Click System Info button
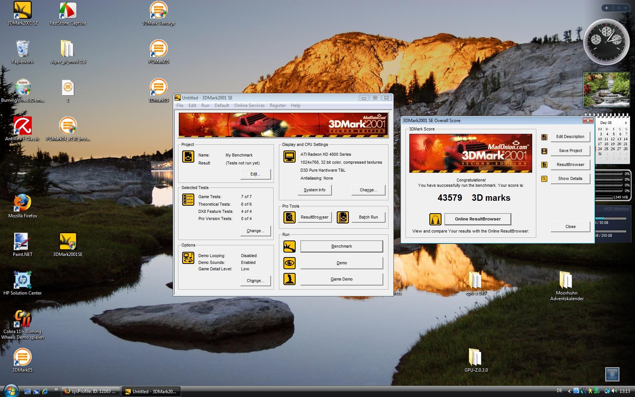 (314, 190)
